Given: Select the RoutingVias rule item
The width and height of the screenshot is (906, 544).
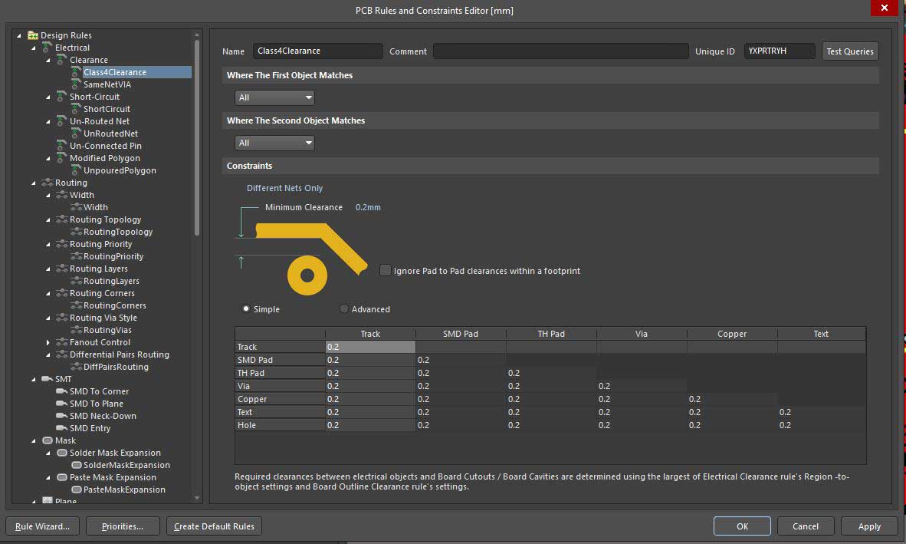Looking at the screenshot, I should click(107, 330).
